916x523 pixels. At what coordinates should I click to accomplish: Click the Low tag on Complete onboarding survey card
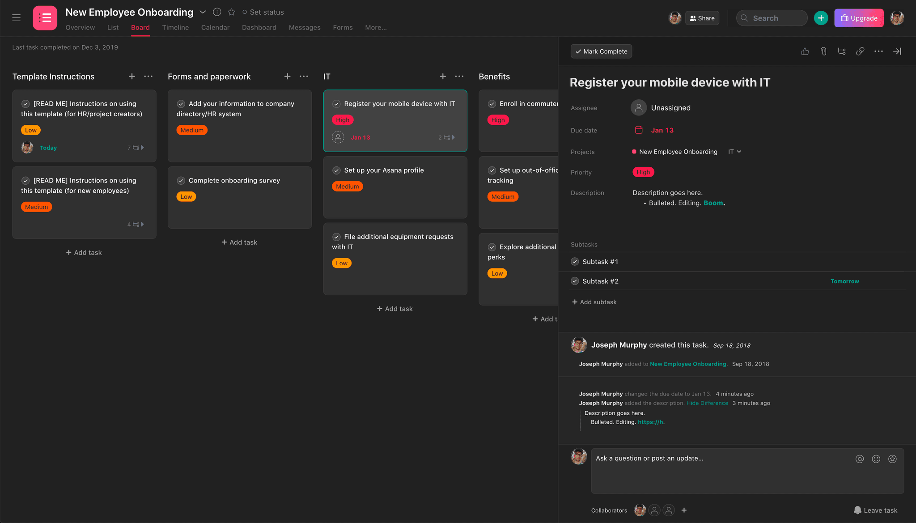click(x=186, y=197)
